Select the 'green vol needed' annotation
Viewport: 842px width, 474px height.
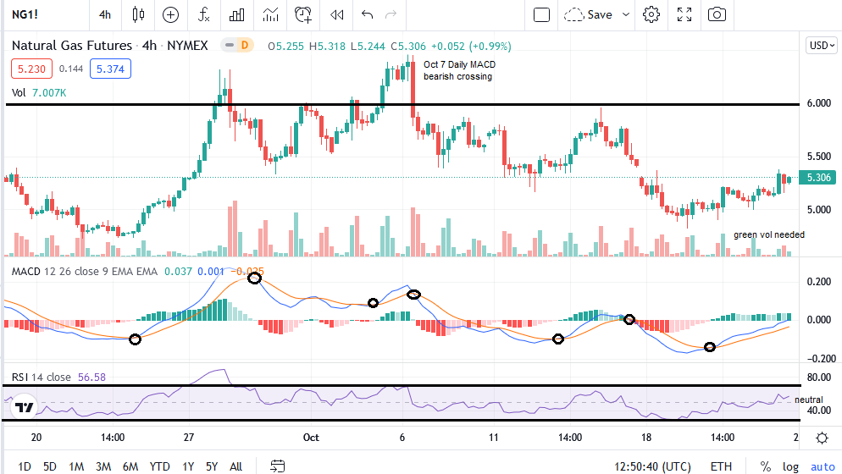769,234
